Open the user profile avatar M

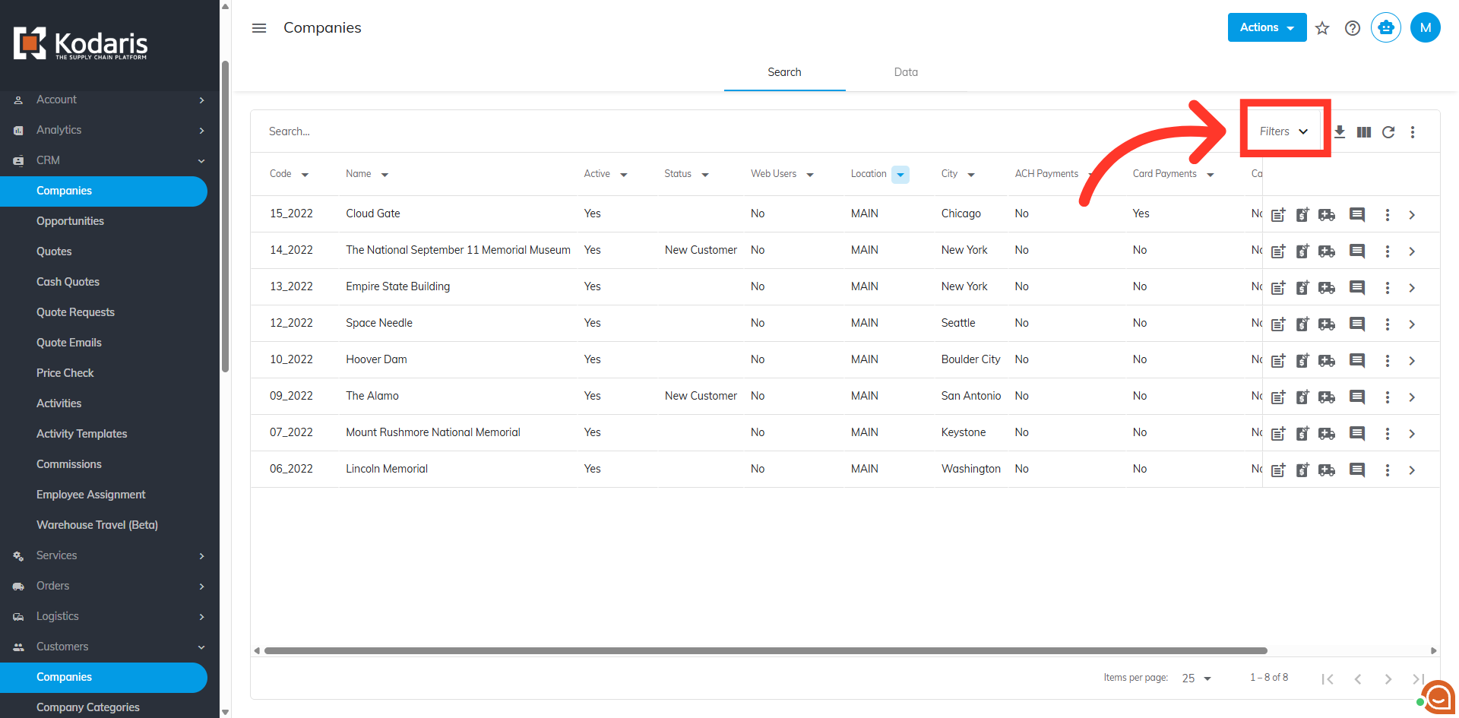[1426, 27]
